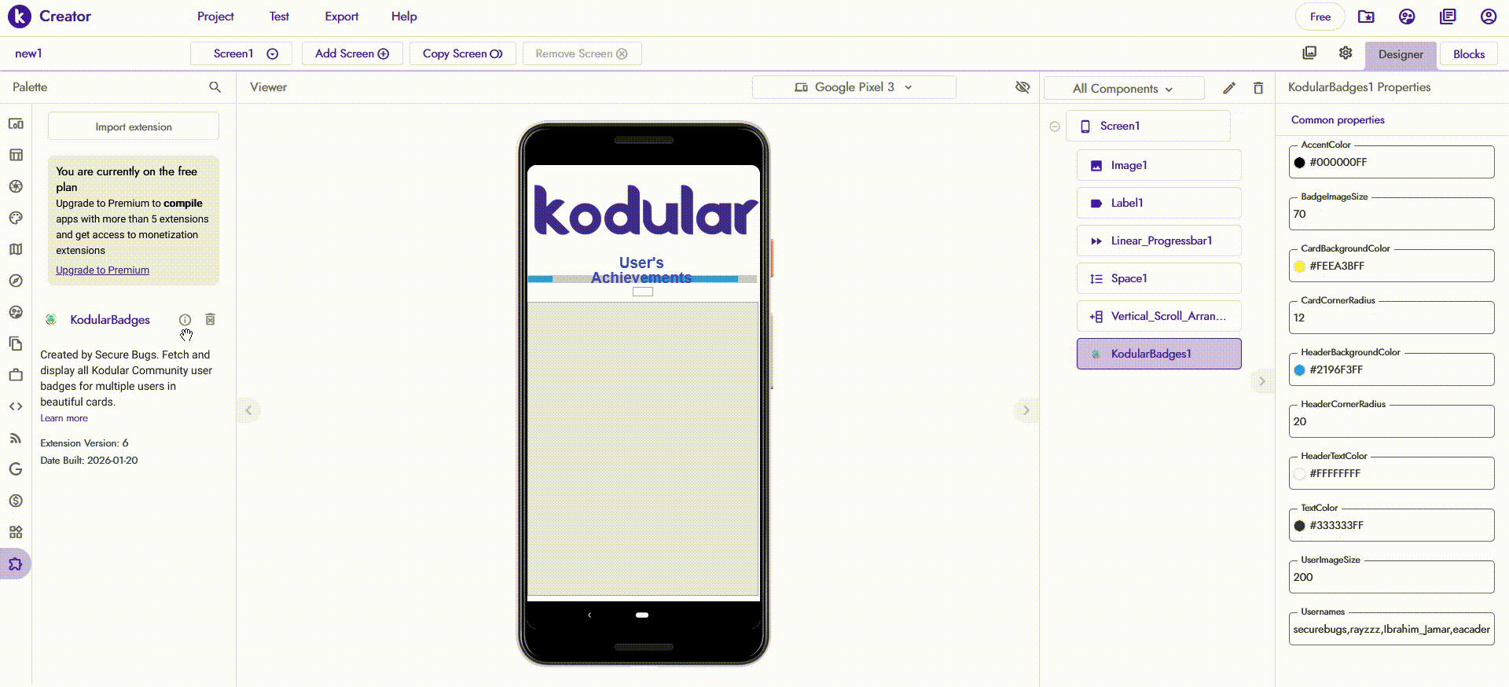Select the dollar Monetization palette icon
1509x687 pixels.
(x=16, y=501)
